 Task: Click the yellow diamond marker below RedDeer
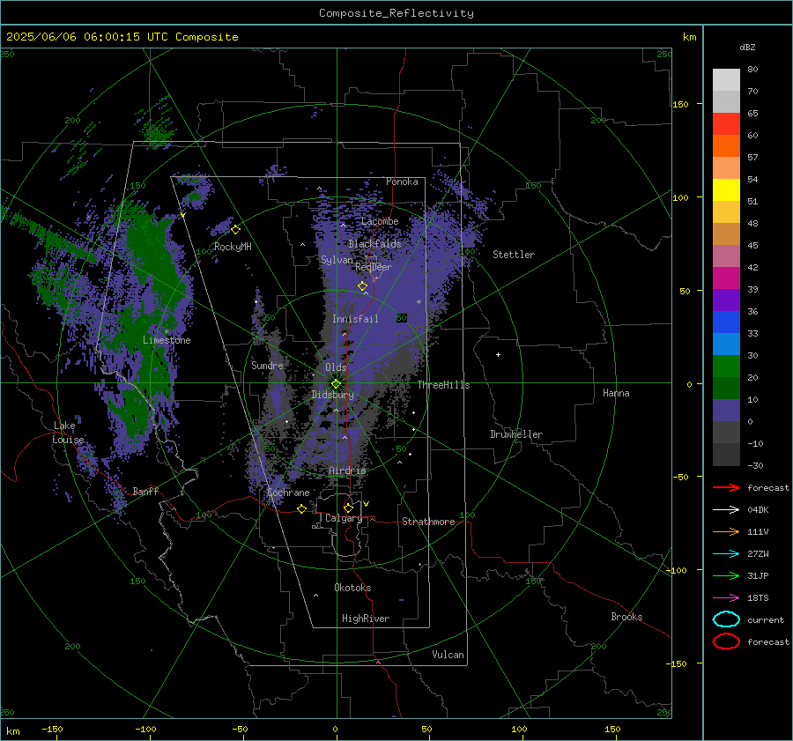[362, 285]
